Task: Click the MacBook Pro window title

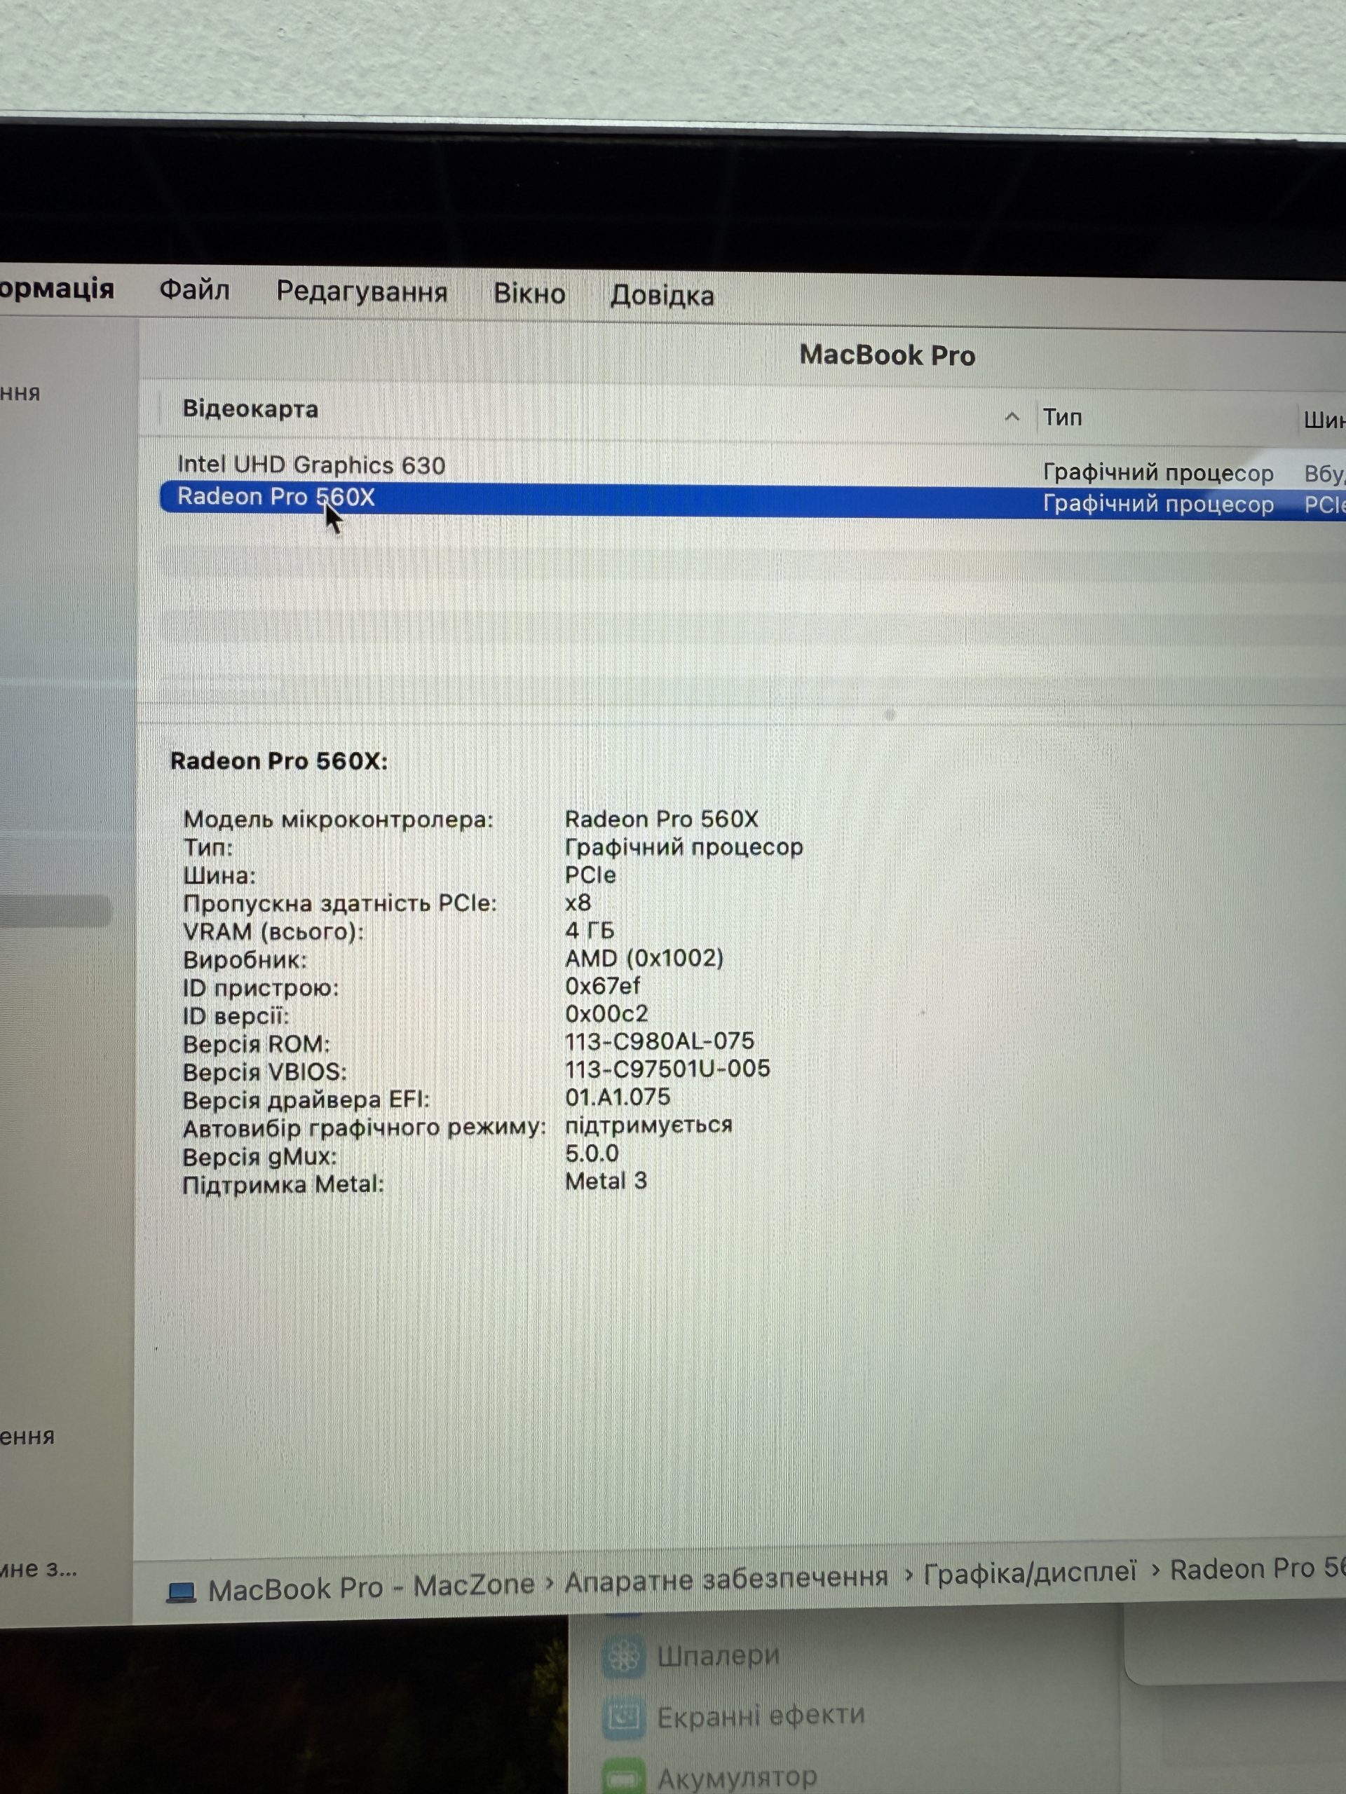Action: pyautogui.click(x=888, y=355)
